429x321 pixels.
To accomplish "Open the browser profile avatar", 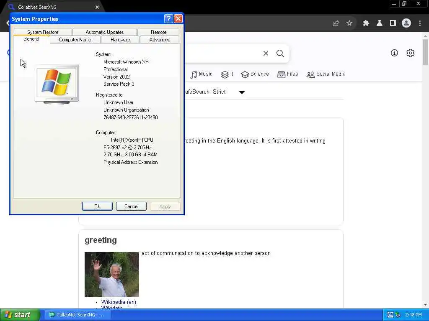I will click(406, 23).
